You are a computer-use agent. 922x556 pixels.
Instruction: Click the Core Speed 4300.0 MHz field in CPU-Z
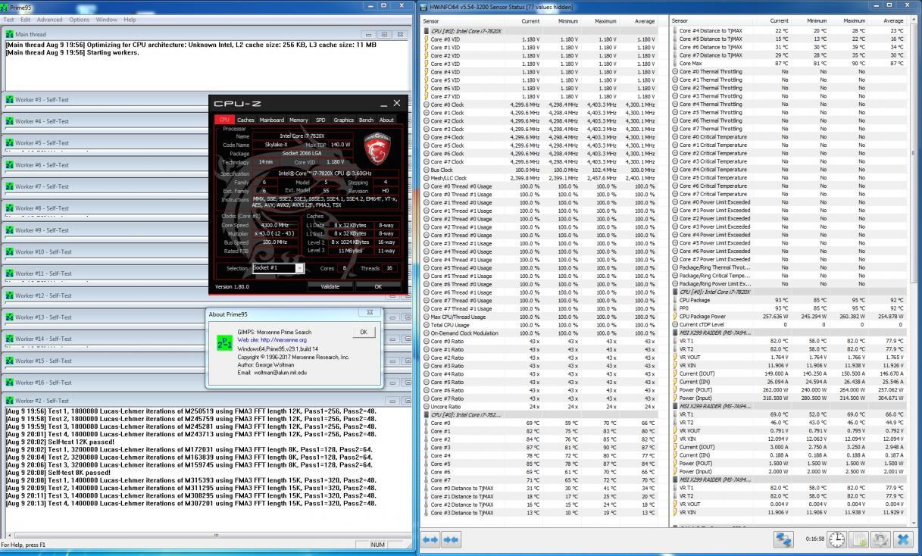point(274,225)
